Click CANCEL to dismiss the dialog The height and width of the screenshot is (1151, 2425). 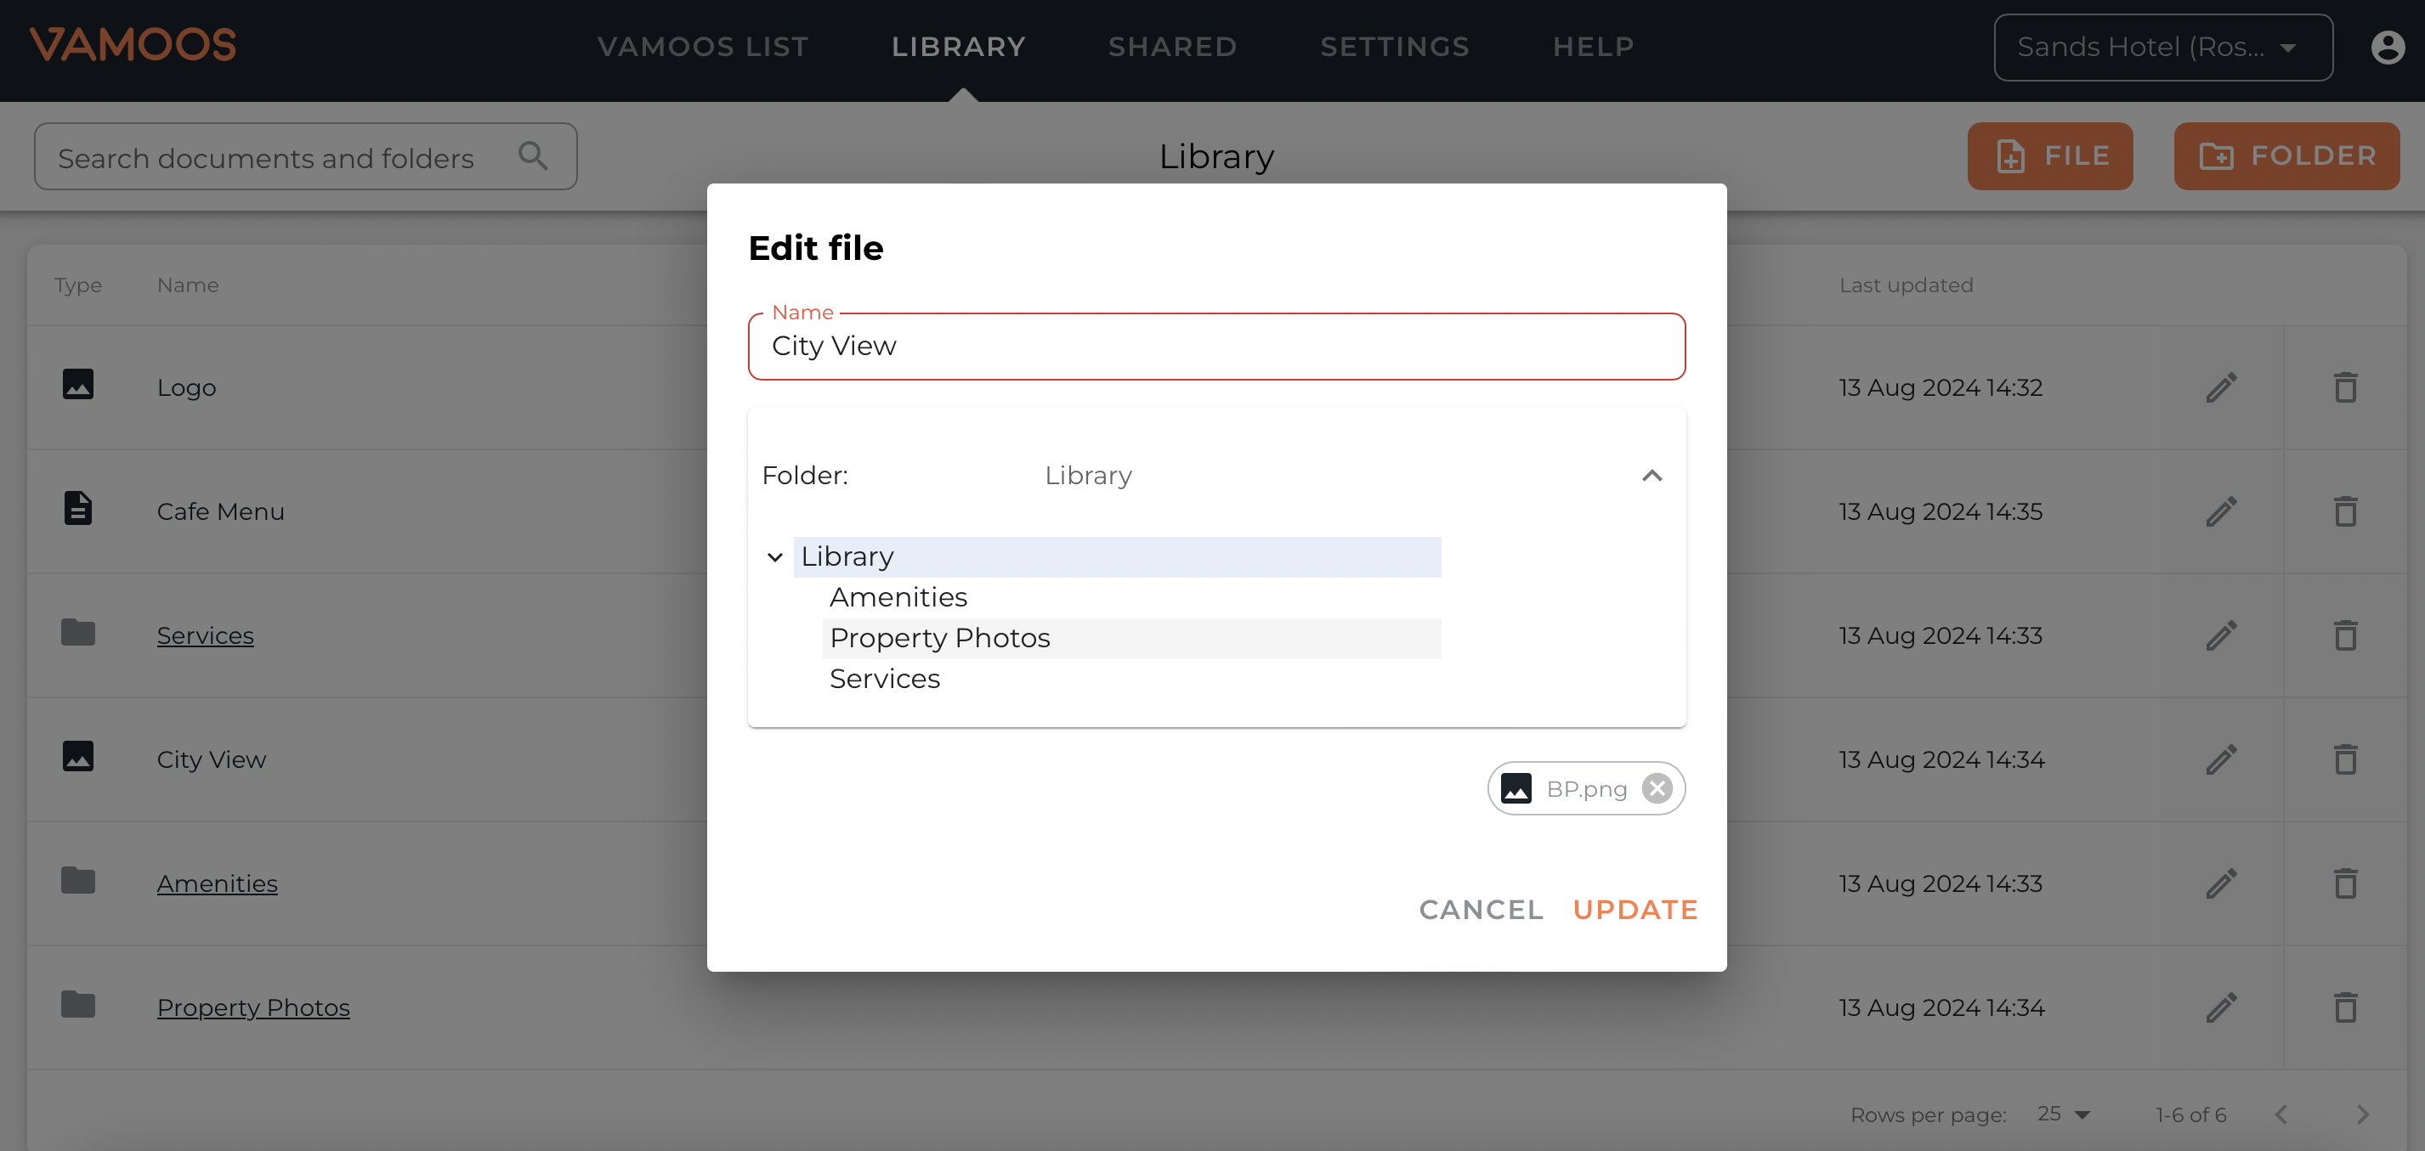pos(1480,909)
